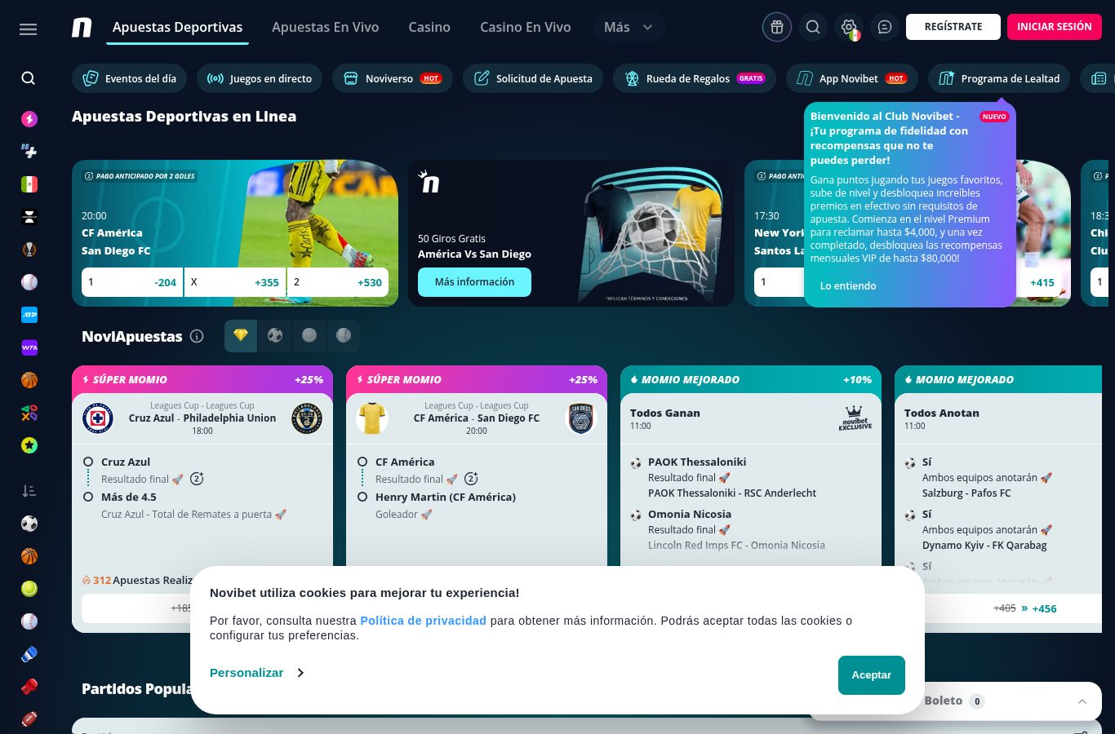Select the soccer ball sidebar icon
Screen dimensions: 1115x734
coord(29,524)
